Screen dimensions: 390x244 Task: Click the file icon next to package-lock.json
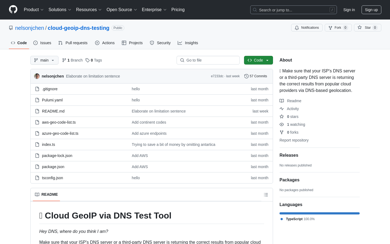point(37,156)
